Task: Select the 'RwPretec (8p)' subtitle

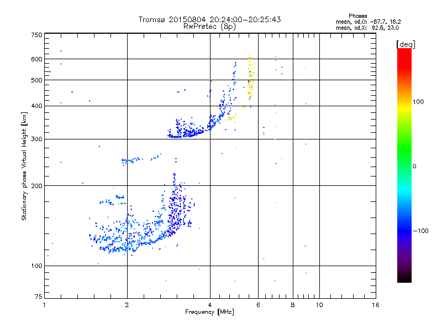Action: pyautogui.click(x=209, y=27)
